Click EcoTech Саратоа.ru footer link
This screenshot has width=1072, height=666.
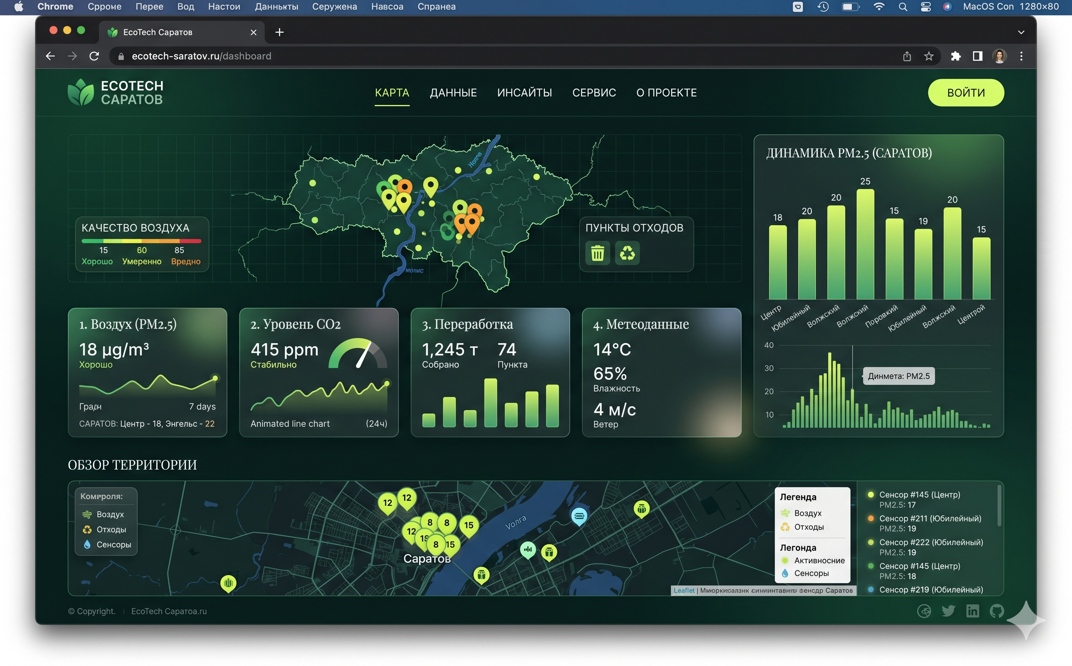coord(169,611)
